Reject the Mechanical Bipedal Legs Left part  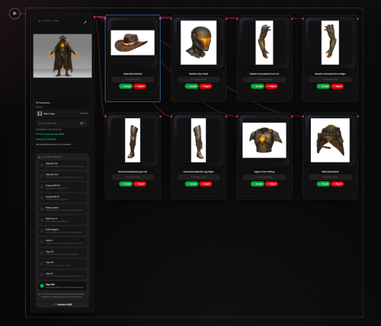coord(139,184)
